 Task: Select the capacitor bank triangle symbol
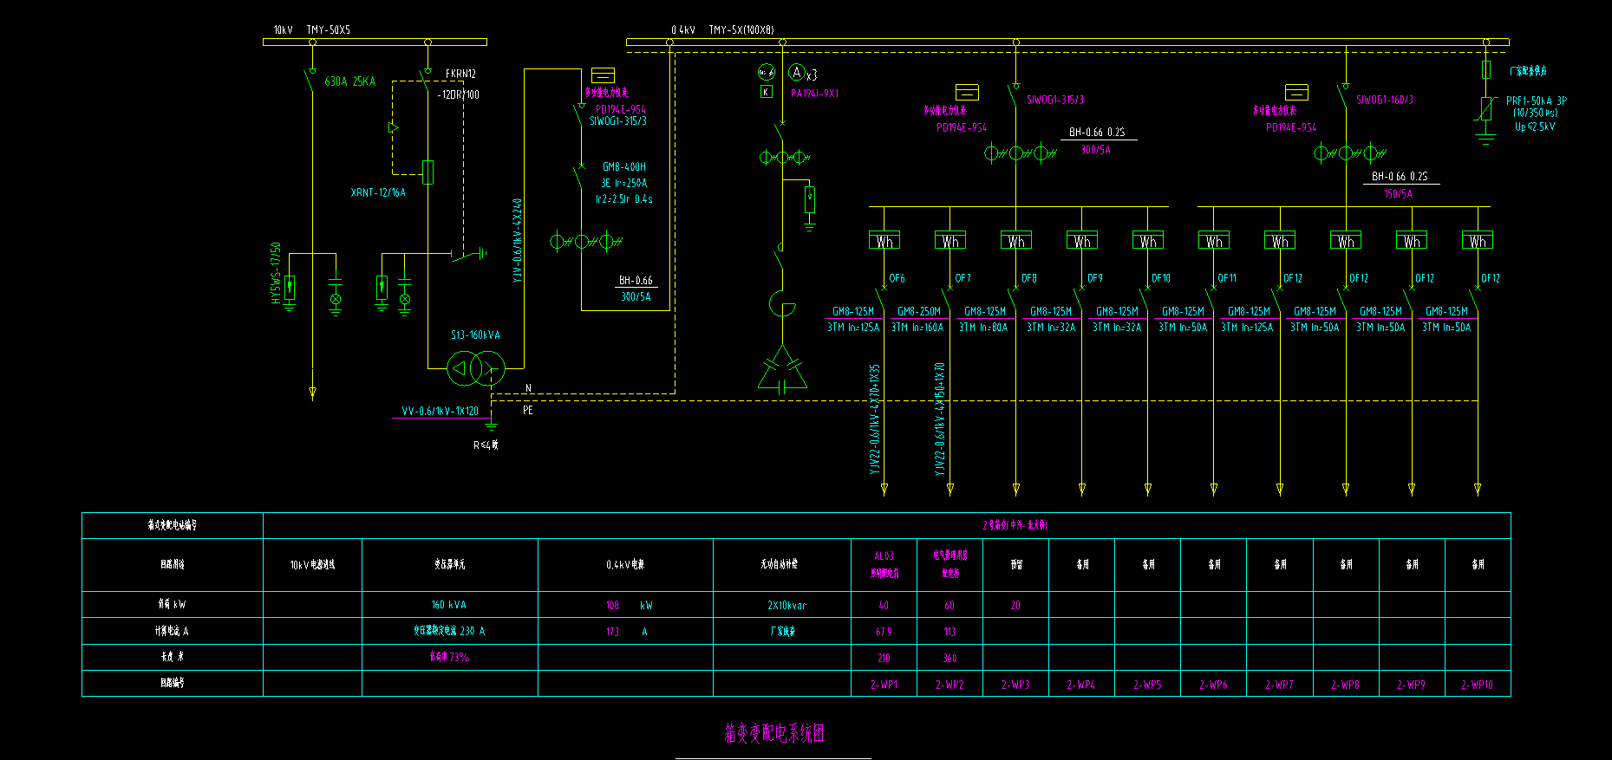[x=782, y=370]
